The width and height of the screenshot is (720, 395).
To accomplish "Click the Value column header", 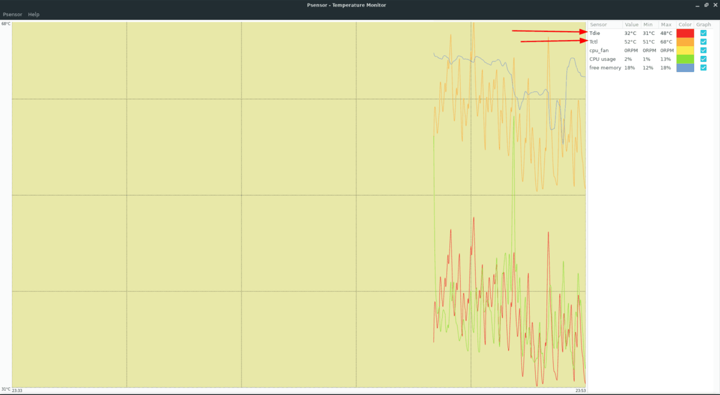I will pos(631,25).
